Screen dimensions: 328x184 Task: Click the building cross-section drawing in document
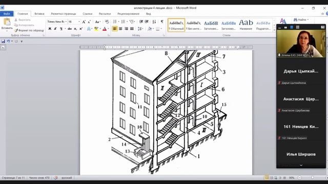click(169, 112)
